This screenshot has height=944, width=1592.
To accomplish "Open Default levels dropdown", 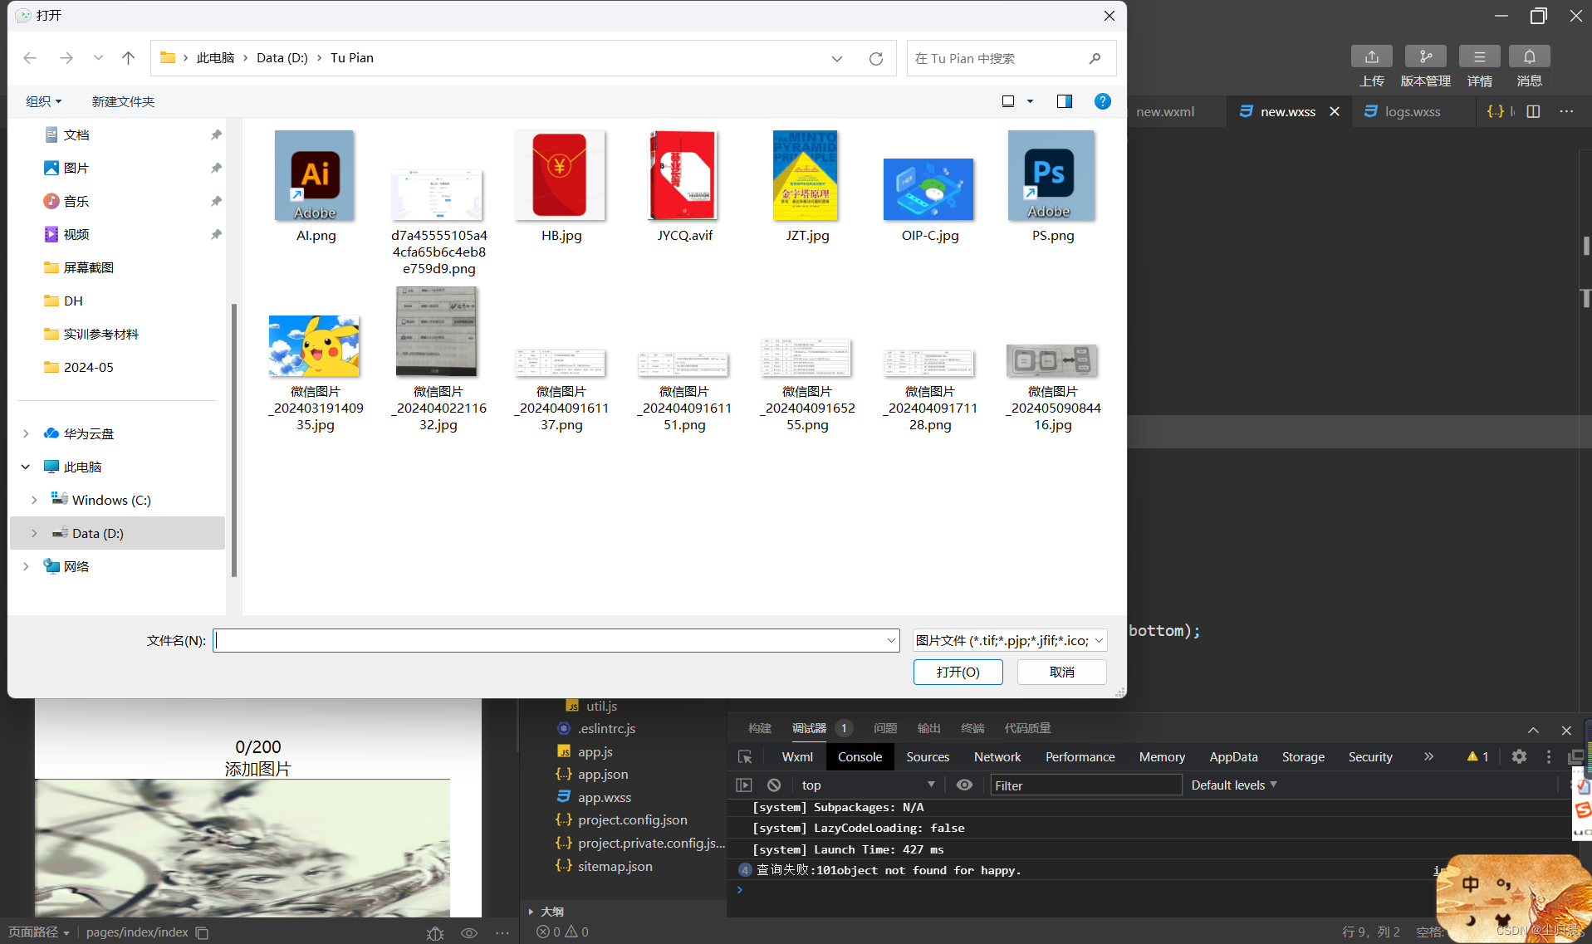I will point(1234,785).
